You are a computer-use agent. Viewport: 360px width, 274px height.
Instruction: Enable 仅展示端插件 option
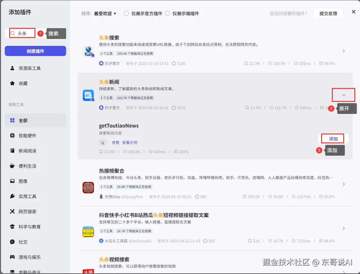point(167,14)
